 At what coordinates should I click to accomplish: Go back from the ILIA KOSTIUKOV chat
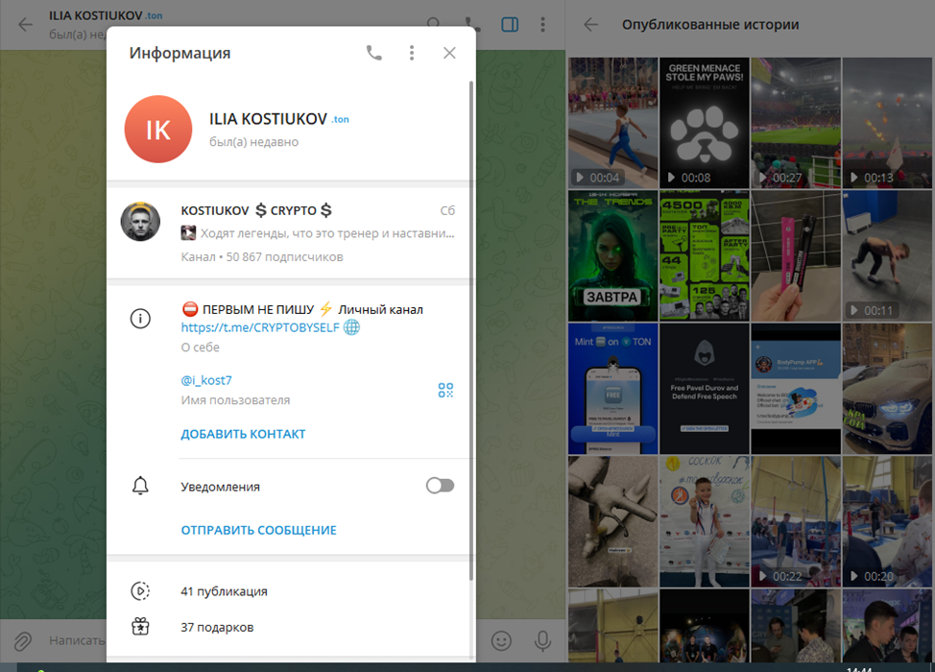pos(25,24)
